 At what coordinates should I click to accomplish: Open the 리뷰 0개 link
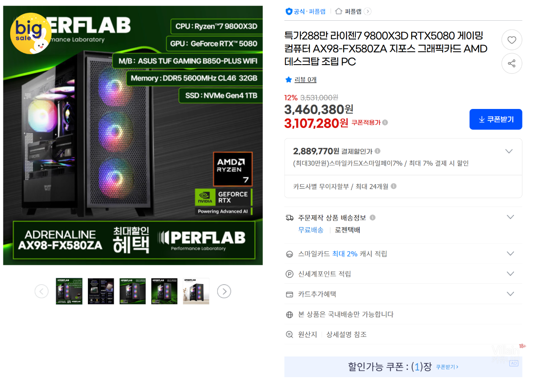305,79
